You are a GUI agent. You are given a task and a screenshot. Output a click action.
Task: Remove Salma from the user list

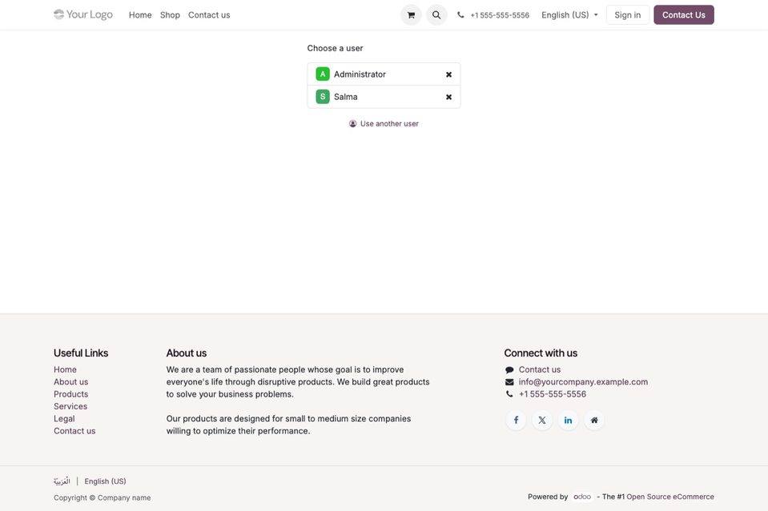coord(448,97)
